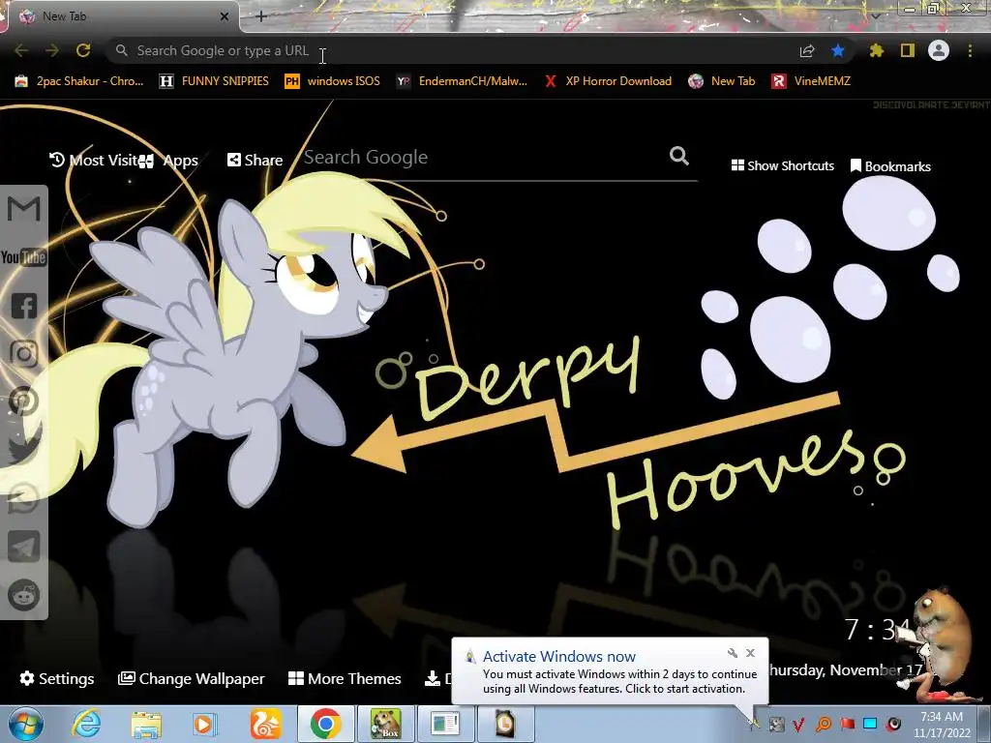Click the Search Google input field
Screen dimensions: 991x743
[484, 158]
